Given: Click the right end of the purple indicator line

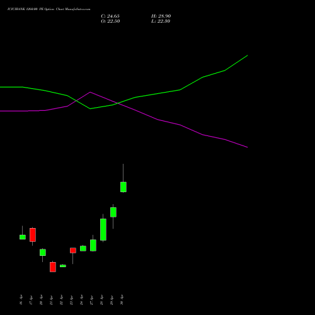Looking at the screenshot, I should pyautogui.click(x=248, y=147).
